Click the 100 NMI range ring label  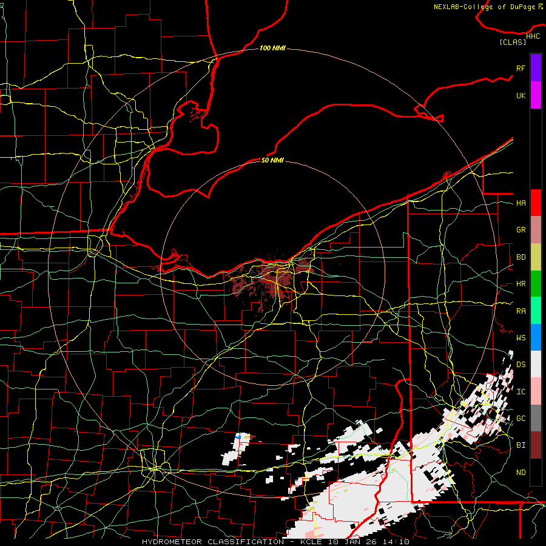272,48
